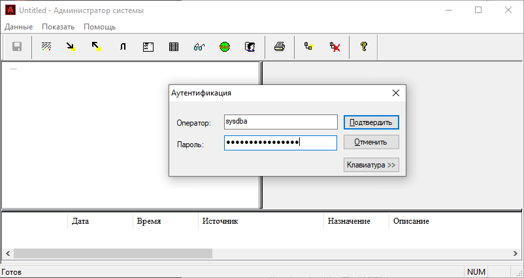Click the table grid toolbar icon
The height and width of the screenshot is (278, 524).
click(174, 47)
